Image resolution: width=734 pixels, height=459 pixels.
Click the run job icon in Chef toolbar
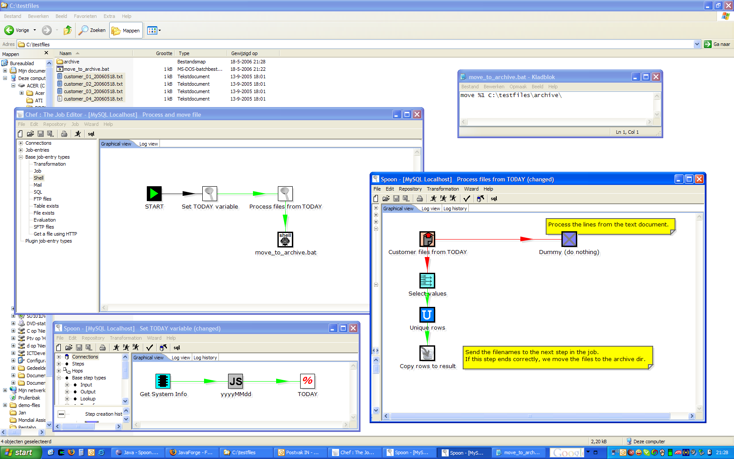[78, 134]
